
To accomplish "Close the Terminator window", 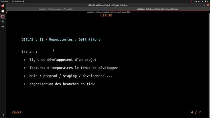I will tap(208, 5).
